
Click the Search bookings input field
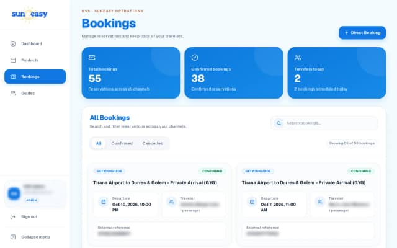coord(324,123)
